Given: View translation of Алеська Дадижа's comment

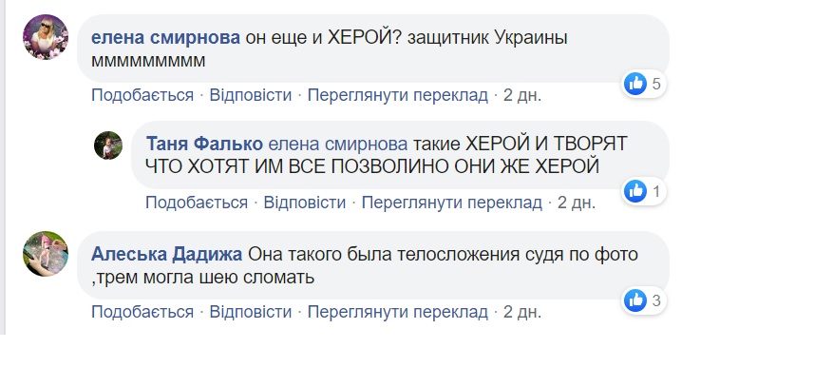Looking at the screenshot, I should click(x=397, y=312).
